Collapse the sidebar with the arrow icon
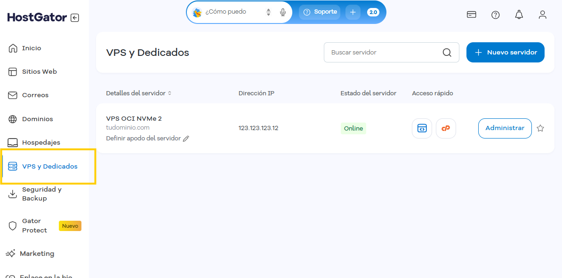 [74, 17]
